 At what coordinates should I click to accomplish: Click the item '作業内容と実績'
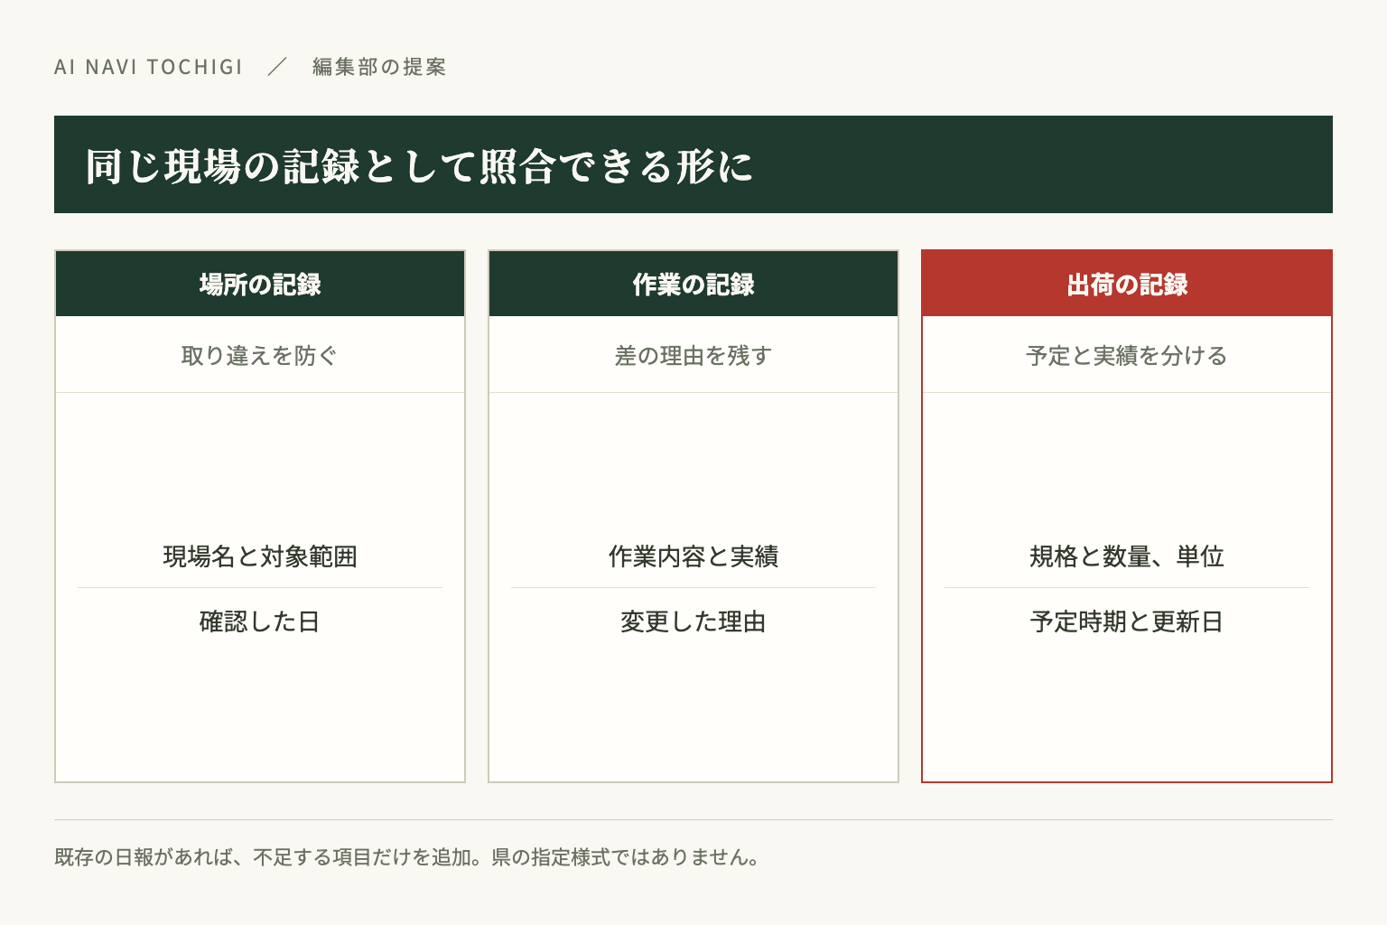click(693, 556)
